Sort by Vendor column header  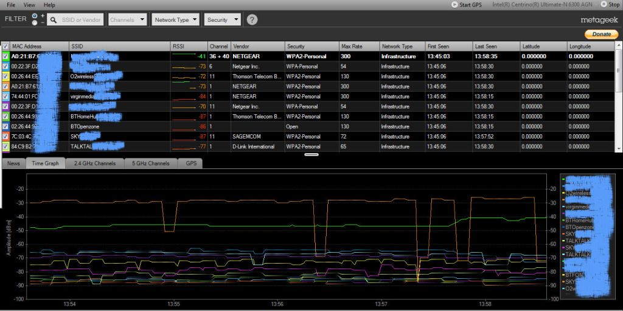coord(257,46)
